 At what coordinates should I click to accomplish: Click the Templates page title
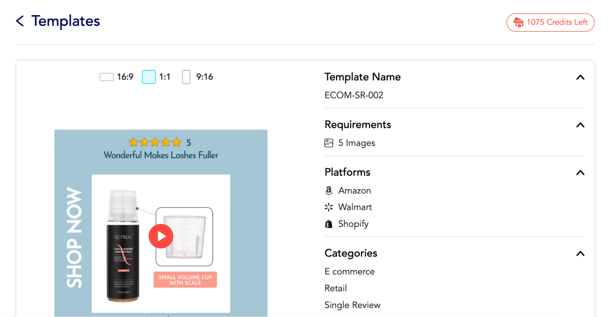[x=66, y=21]
